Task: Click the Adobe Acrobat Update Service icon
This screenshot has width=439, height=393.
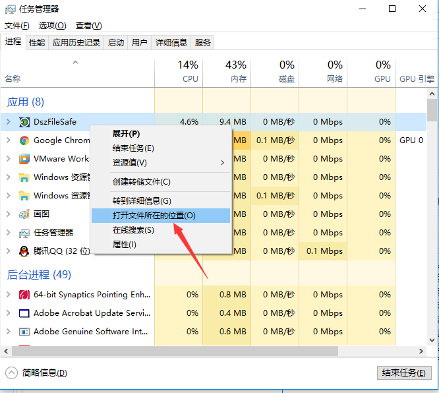Action: point(24,313)
